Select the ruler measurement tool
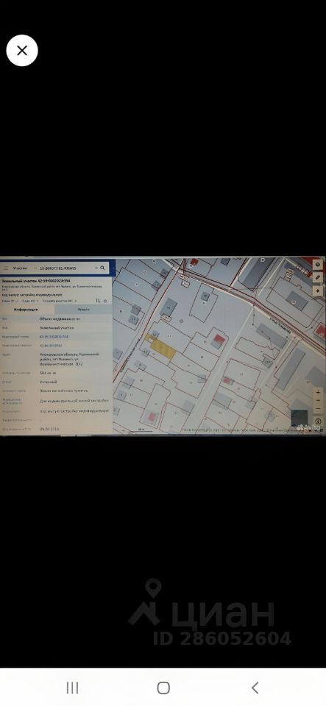The image size is (326, 706). pos(319,278)
